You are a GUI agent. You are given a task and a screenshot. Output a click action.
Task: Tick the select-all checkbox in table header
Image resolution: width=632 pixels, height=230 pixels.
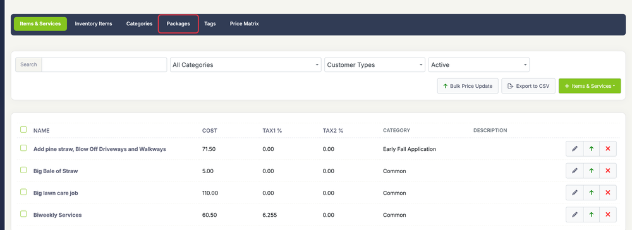[23, 130]
